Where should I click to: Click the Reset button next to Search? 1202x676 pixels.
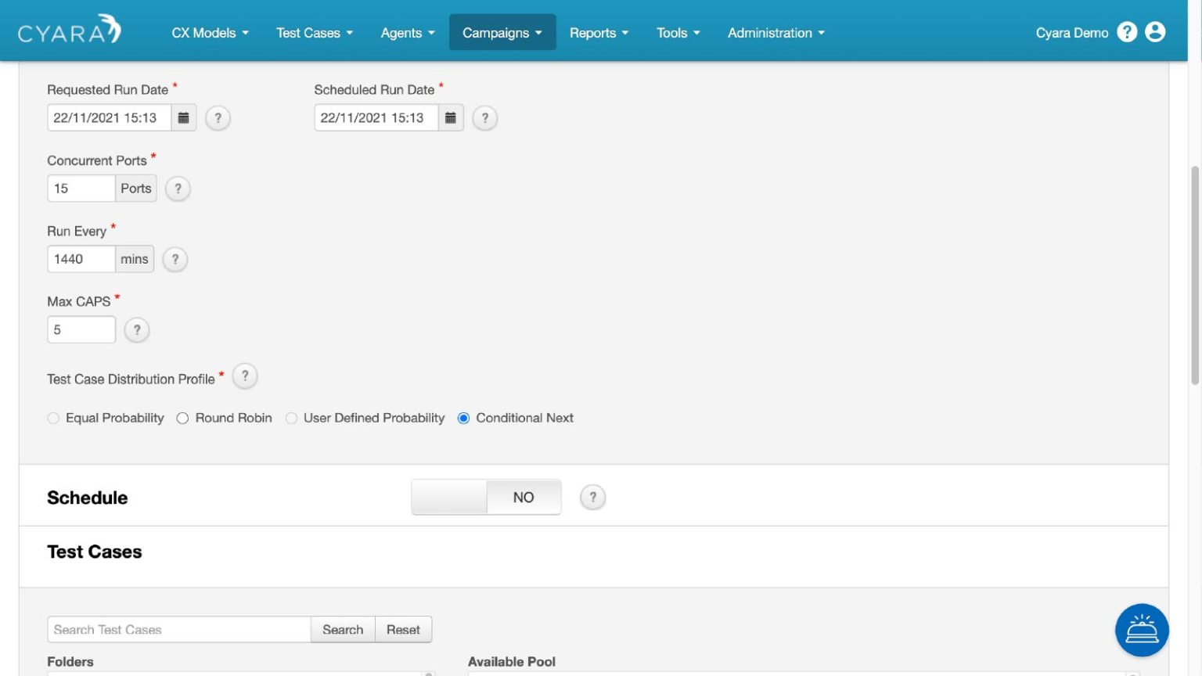(x=403, y=629)
